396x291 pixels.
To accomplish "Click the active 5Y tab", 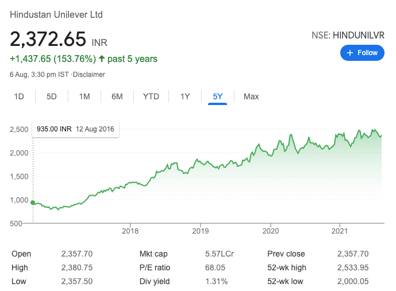I will 218,96.
